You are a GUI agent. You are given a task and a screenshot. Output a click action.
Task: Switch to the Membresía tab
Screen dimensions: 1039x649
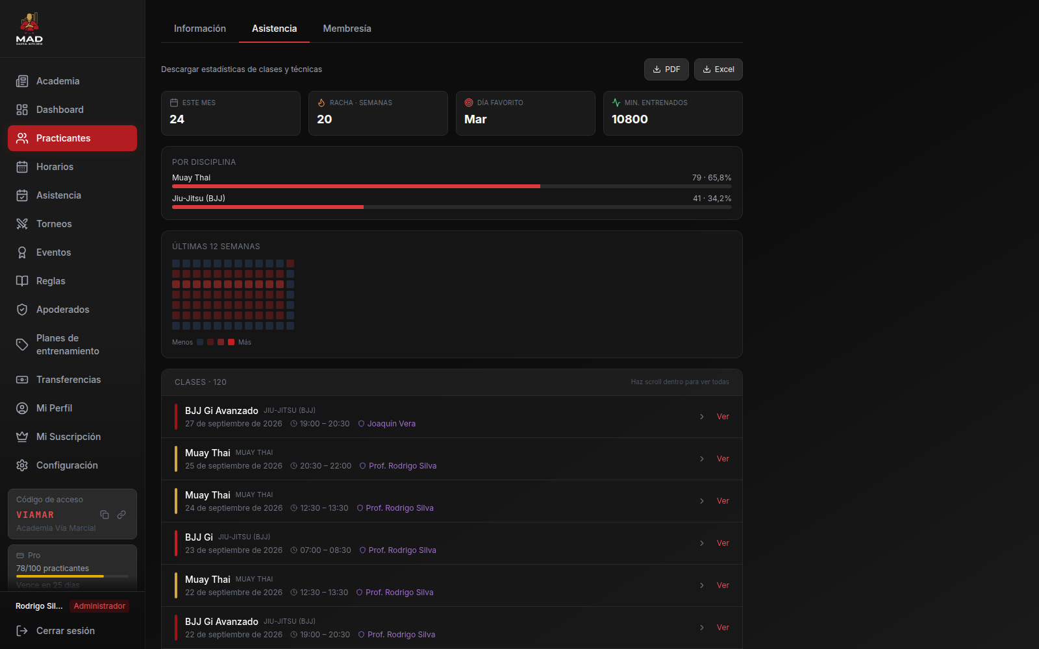coord(347,29)
